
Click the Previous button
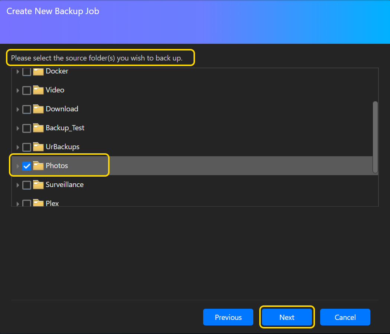click(228, 317)
